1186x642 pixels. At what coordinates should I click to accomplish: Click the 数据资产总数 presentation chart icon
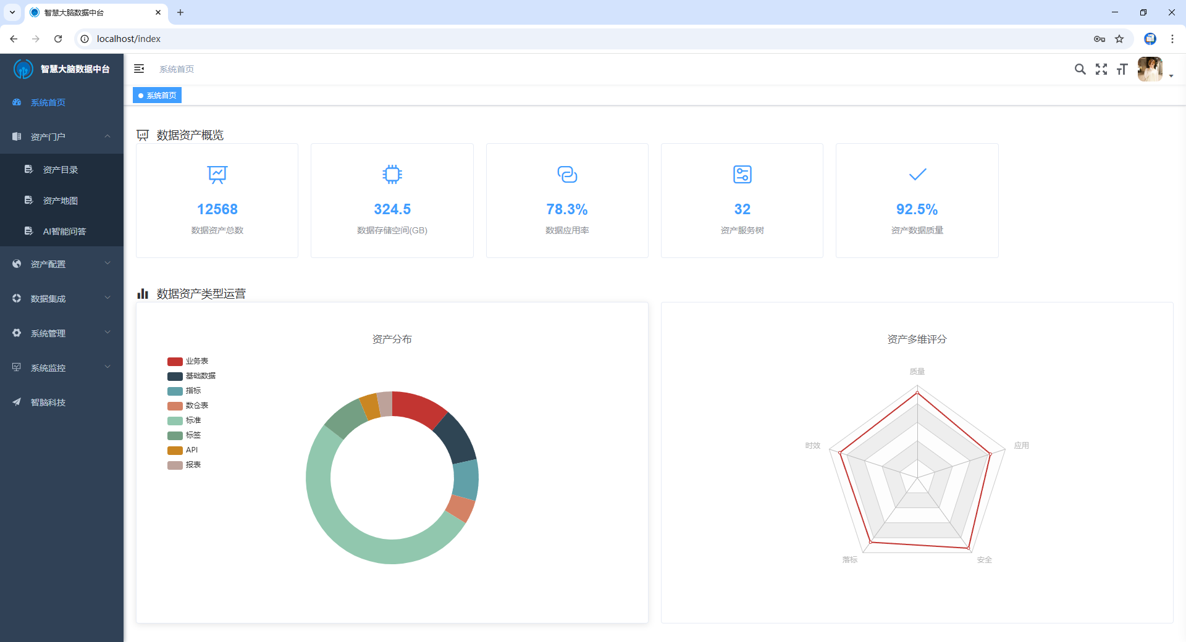[x=217, y=175]
